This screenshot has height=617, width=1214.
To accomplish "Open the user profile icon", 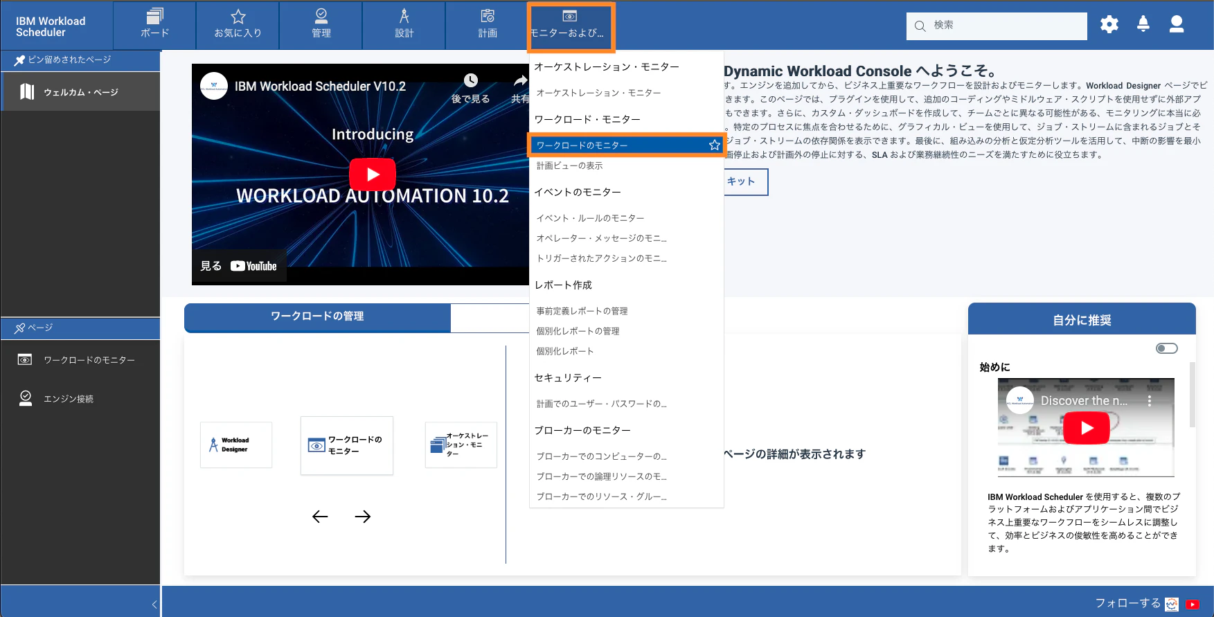I will [x=1177, y=24].
